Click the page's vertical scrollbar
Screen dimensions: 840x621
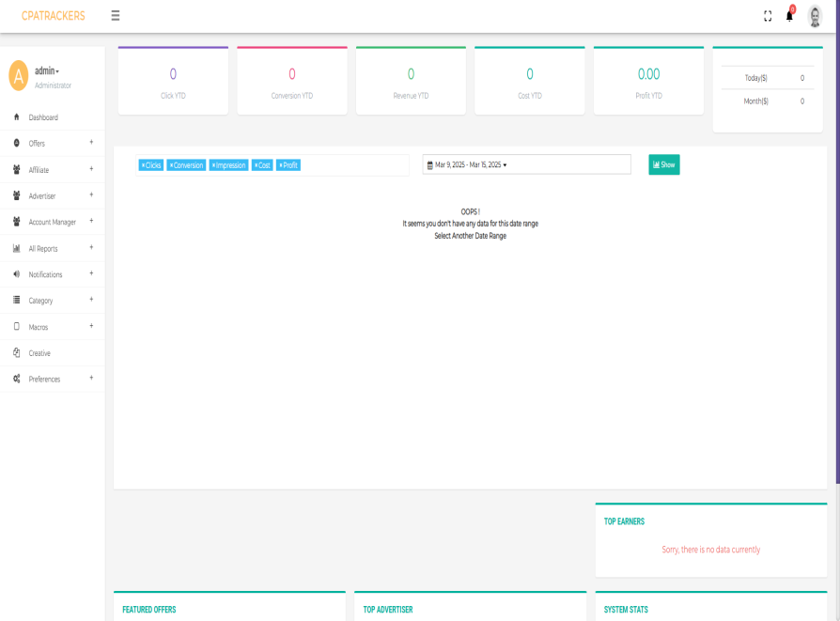(x=836, y=282)
